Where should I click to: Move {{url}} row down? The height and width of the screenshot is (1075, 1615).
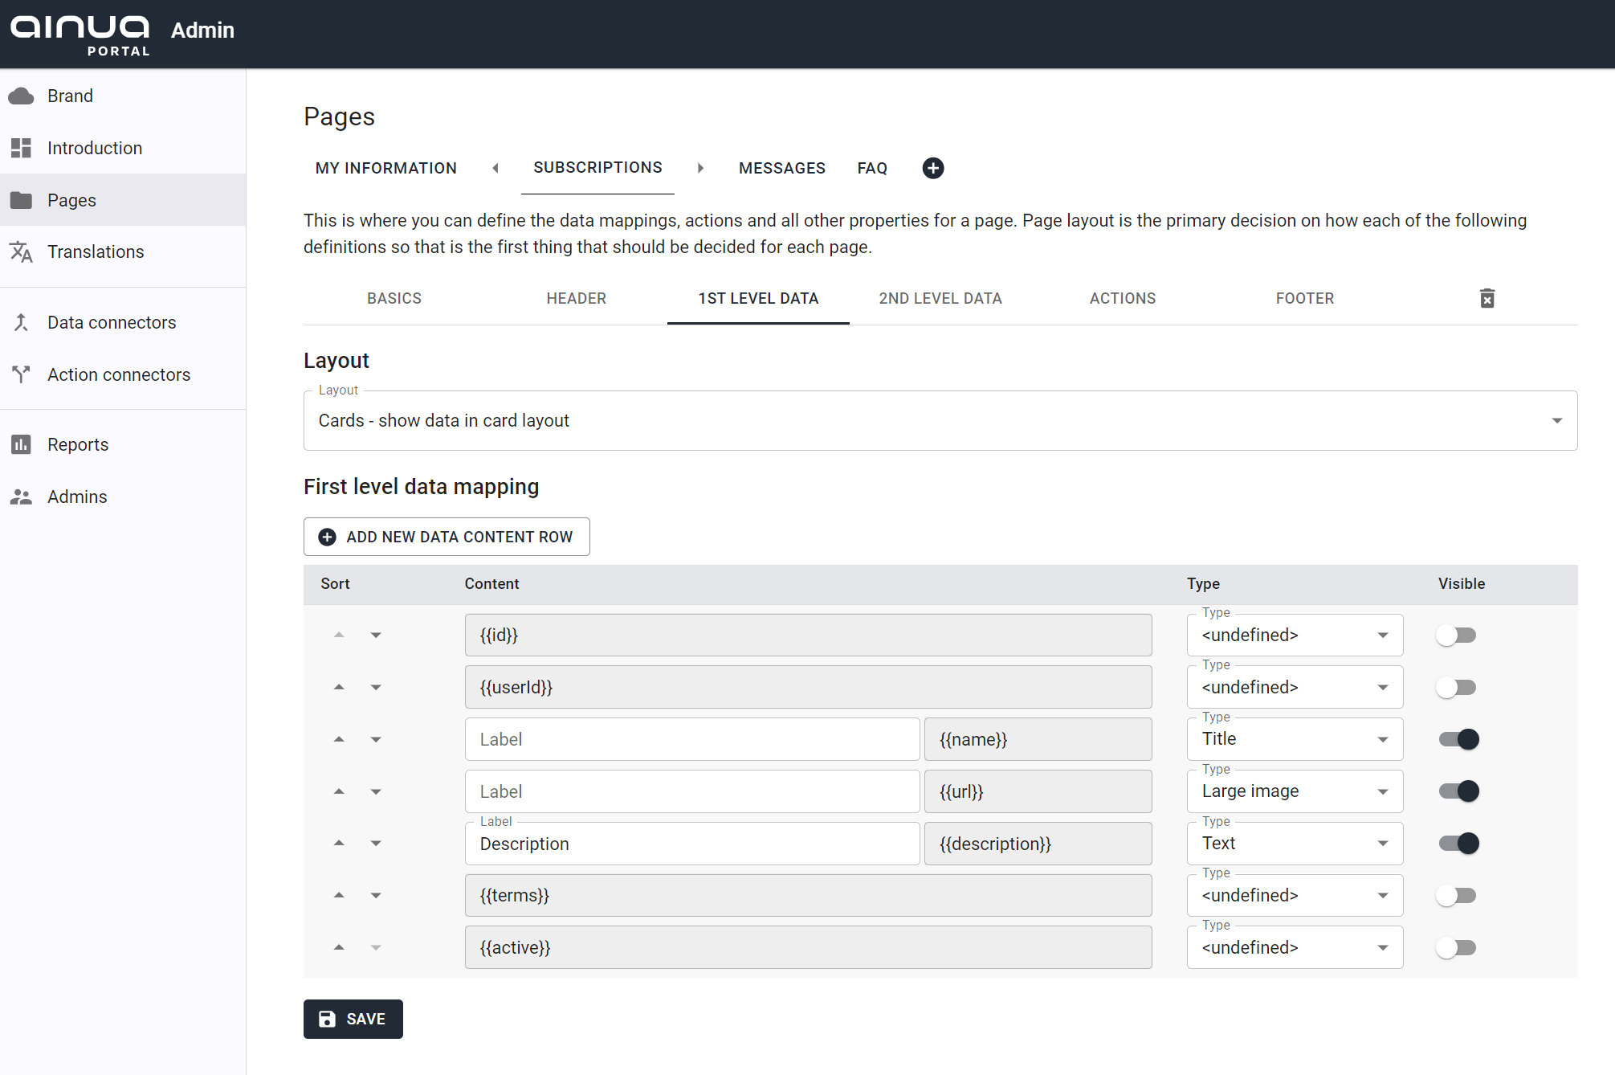pos(376,791)
